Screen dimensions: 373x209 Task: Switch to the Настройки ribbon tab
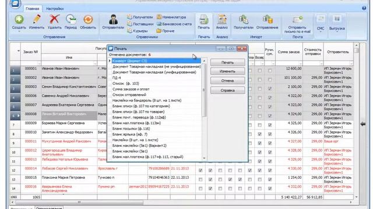[55, 9]
